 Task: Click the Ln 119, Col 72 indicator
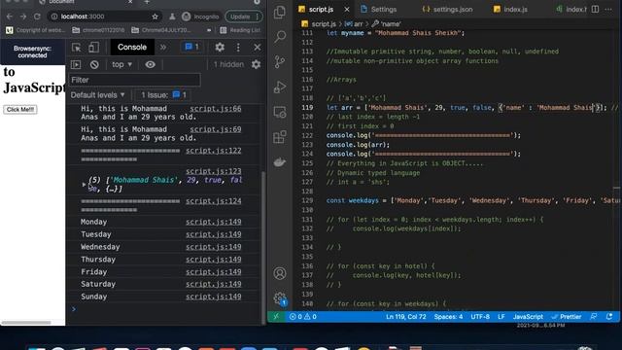coord(406,317)
